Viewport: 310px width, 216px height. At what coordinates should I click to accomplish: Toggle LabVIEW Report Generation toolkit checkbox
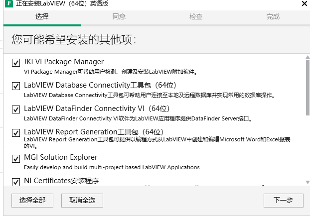(16, 133)
